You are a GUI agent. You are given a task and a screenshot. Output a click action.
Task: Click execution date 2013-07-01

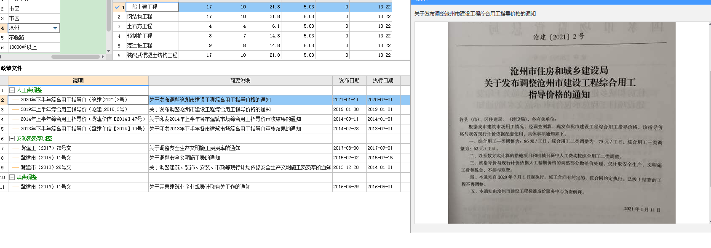pos(380,129)
